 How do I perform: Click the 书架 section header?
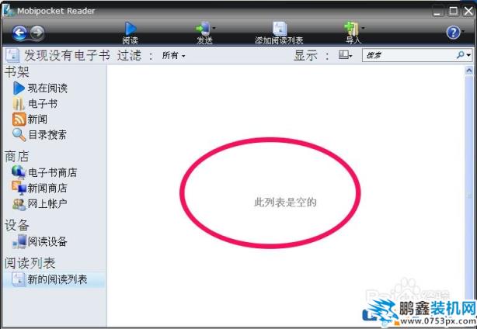pos(17,72)
